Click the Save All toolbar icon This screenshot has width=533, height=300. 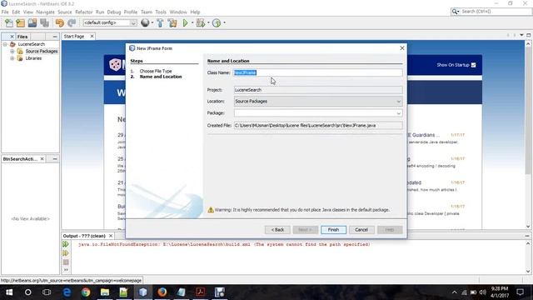(x=44, y=22)
